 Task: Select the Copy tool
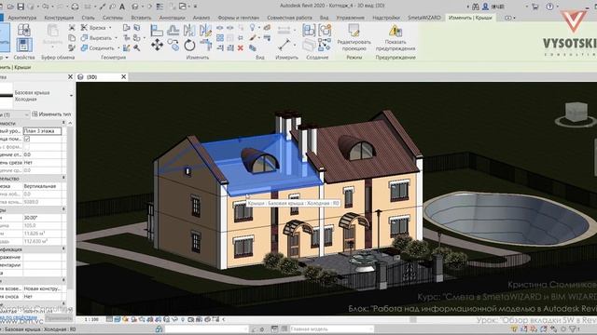coord(174,46)
